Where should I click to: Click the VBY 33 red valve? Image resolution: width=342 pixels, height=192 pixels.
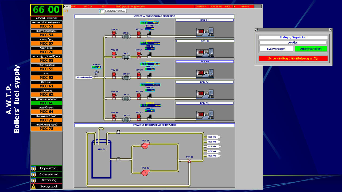(114, 34)
